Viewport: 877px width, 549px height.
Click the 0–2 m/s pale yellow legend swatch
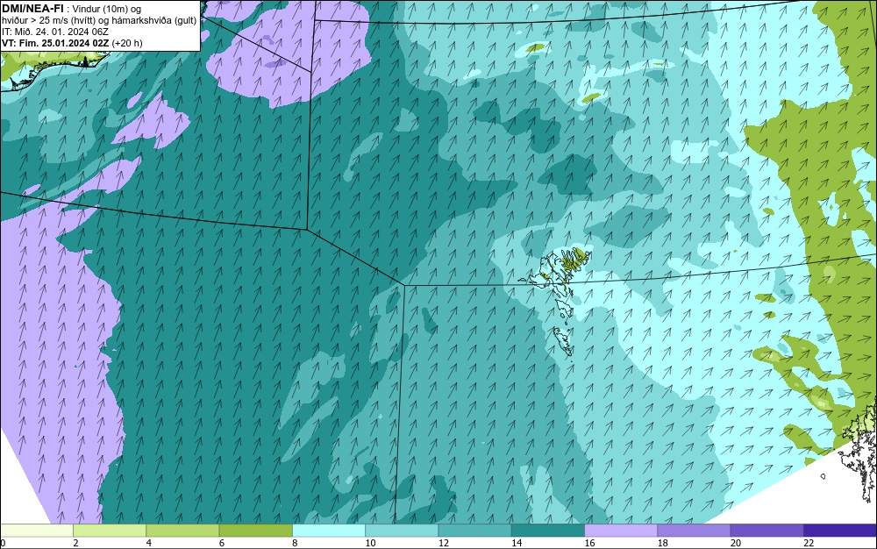coord(36,531)
